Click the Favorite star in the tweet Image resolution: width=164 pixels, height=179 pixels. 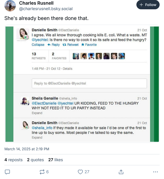coord(89,45)
